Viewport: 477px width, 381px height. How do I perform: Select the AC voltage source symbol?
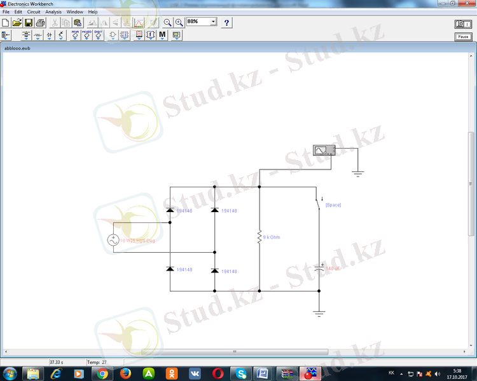pos(113,240)
